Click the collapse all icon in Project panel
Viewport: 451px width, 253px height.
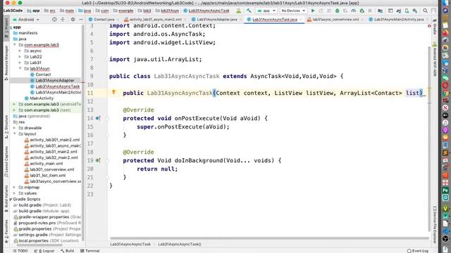pyautogui.click(x=63, y=20)
